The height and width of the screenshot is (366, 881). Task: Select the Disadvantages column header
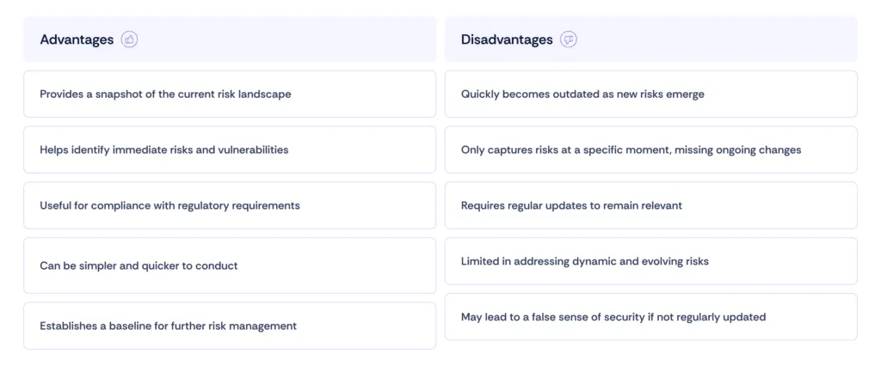651,40
